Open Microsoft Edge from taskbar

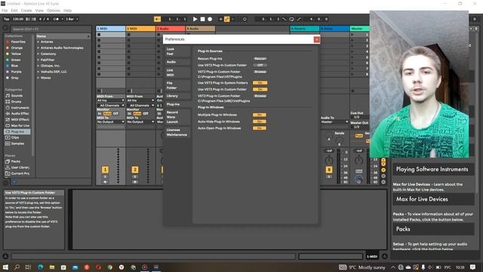pos(40,267)
